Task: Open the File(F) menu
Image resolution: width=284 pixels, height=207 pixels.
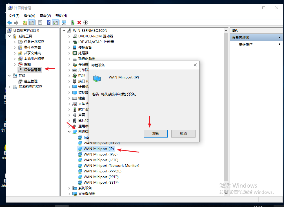Action: point(14,16)
